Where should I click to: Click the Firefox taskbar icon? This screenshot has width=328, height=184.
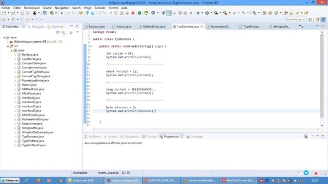tap(37, 180)
